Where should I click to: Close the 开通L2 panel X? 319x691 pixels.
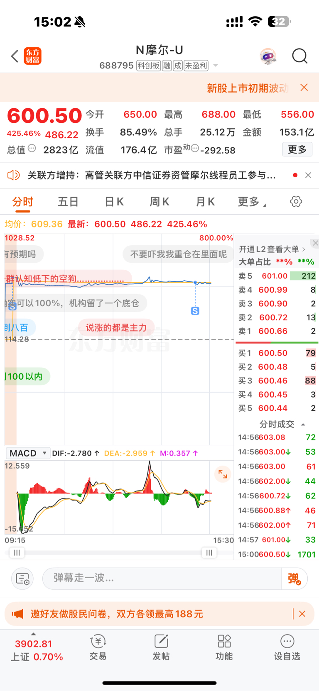point(315,243)
